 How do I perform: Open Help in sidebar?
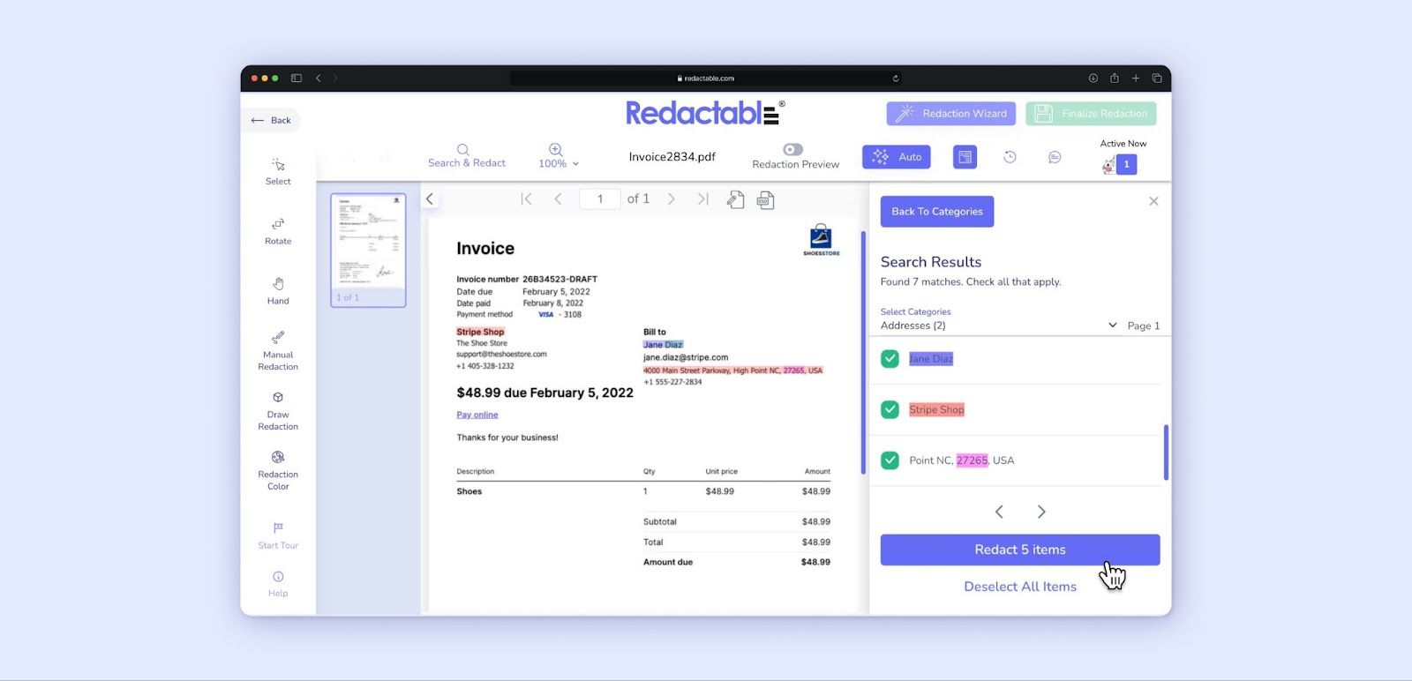click(278, 584)
